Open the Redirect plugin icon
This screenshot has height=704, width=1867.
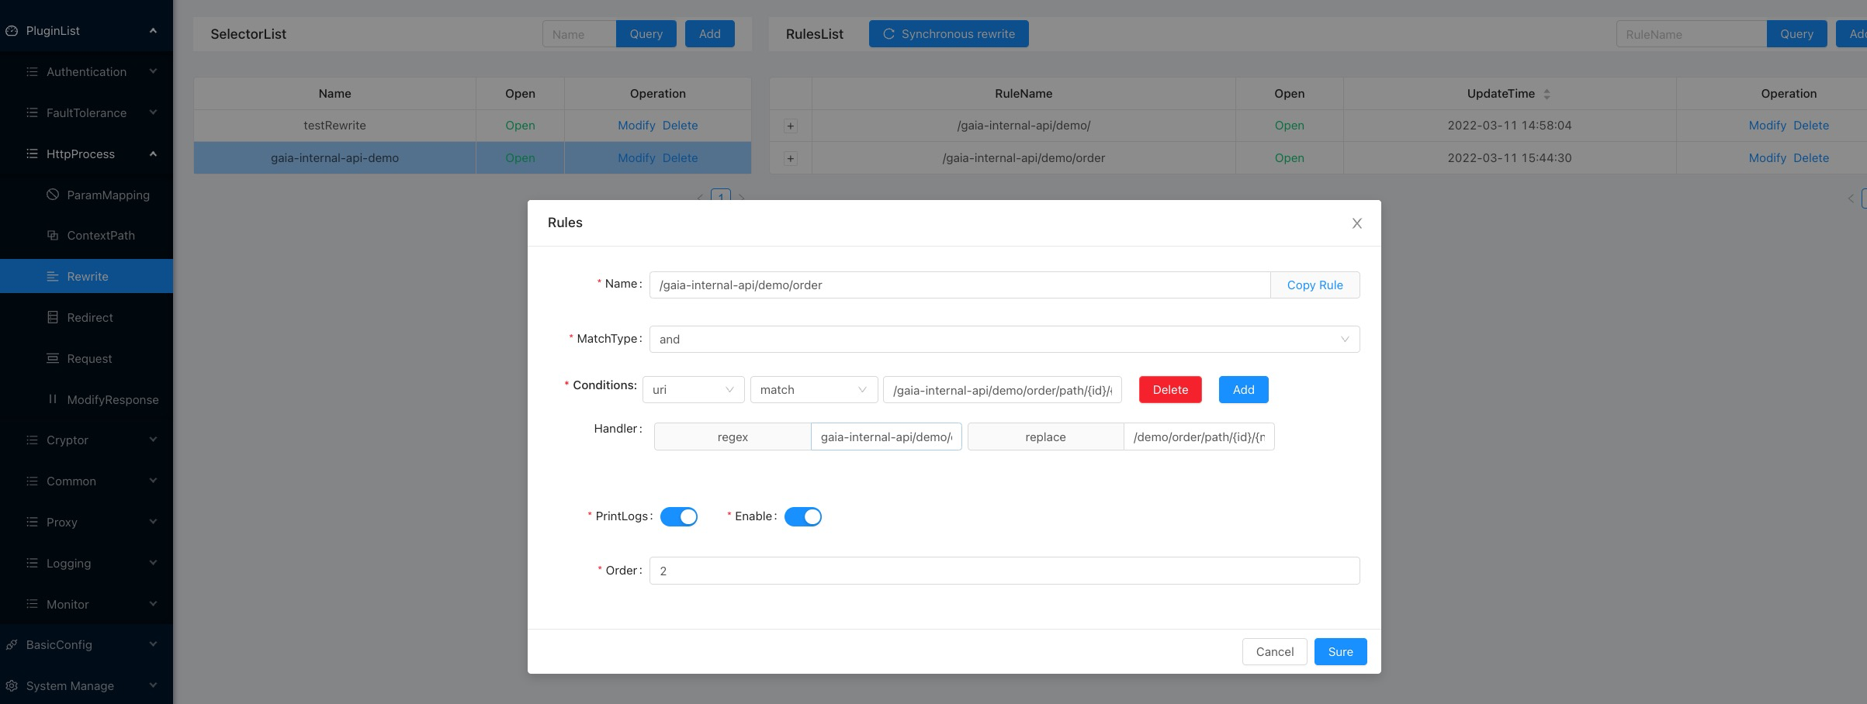click(x=54, y=316)
